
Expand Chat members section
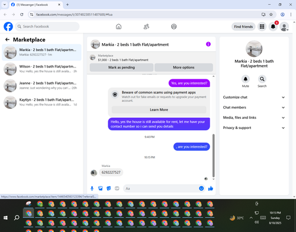pyautogui.click(x=254, y=108)
